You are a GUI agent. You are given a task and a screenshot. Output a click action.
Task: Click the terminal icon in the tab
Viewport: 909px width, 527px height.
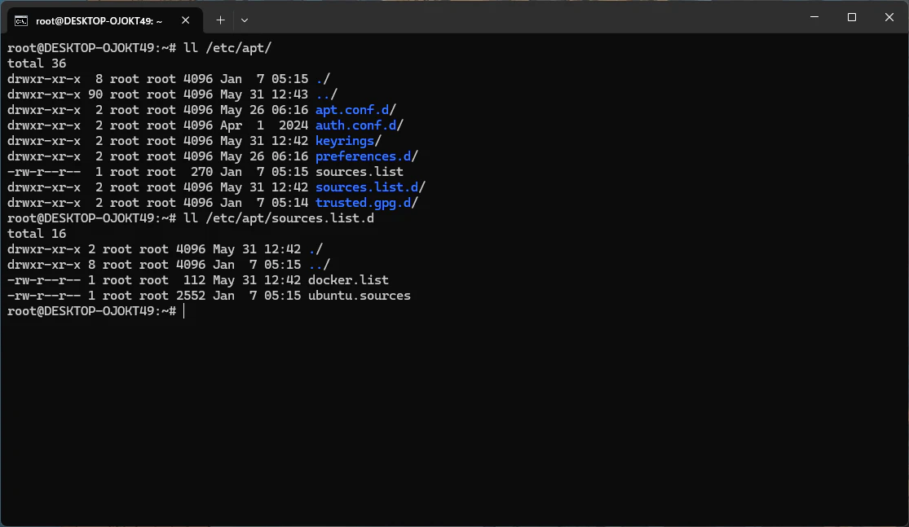coord(21,21)
